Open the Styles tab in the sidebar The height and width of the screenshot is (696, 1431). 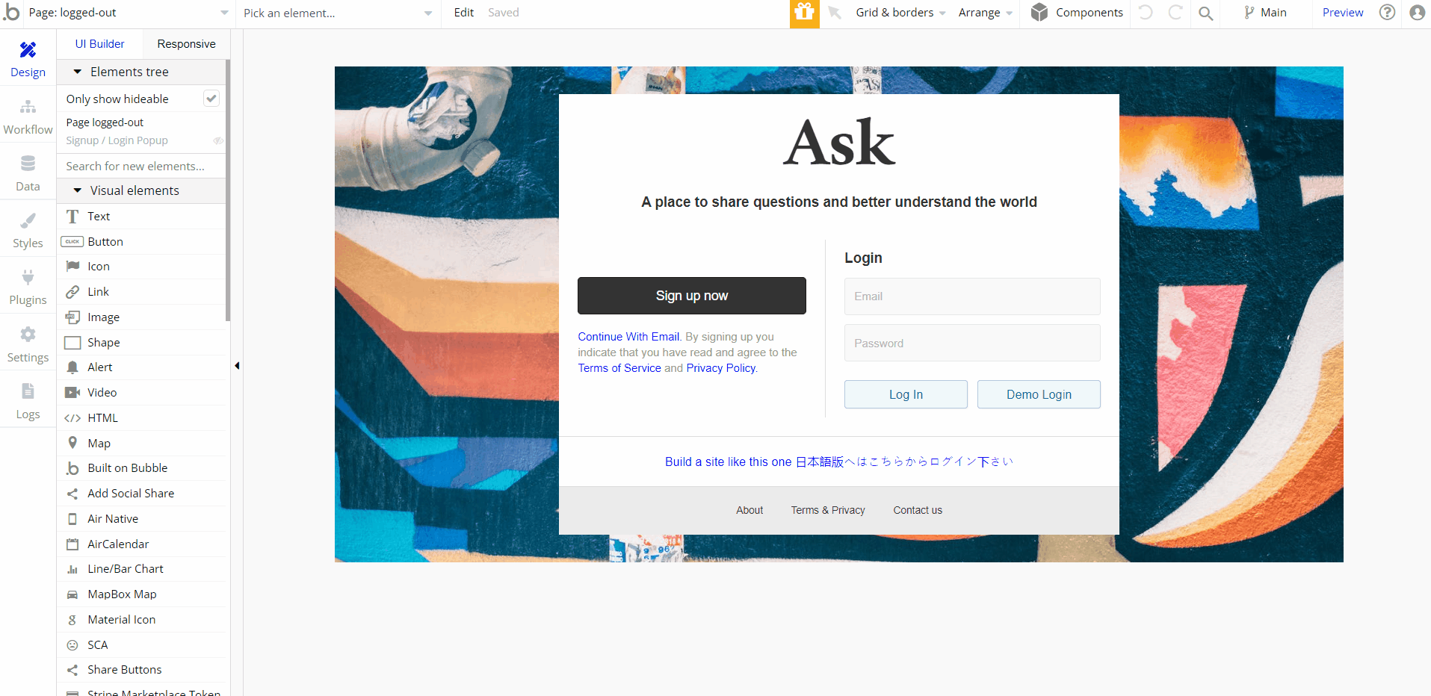coord(28,230)
